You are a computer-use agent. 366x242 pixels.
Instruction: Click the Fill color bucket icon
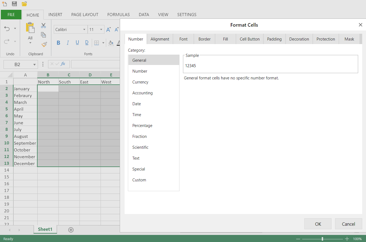[x=111, y=43]
